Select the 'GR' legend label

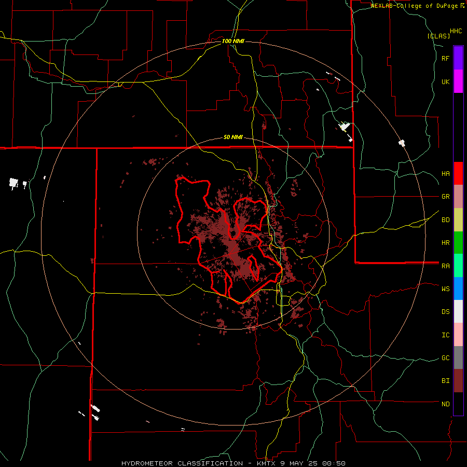(x=445, y=196)
